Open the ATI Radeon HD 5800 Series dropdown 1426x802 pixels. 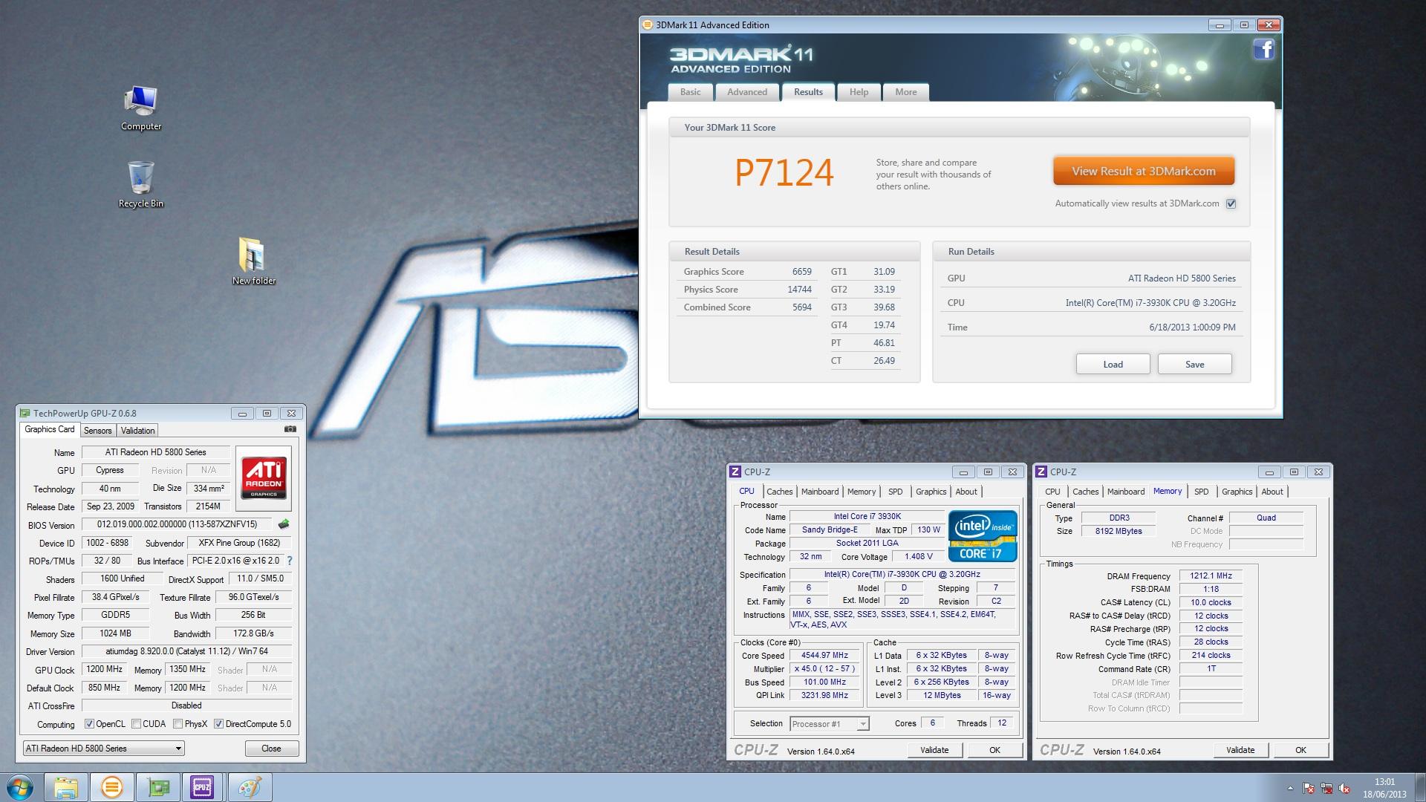point(103,749)
